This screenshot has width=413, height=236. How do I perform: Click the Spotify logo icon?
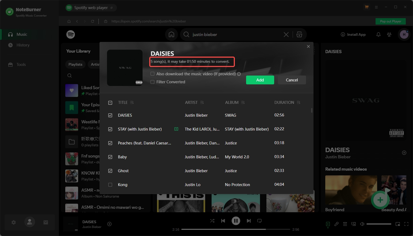(71, 34)
